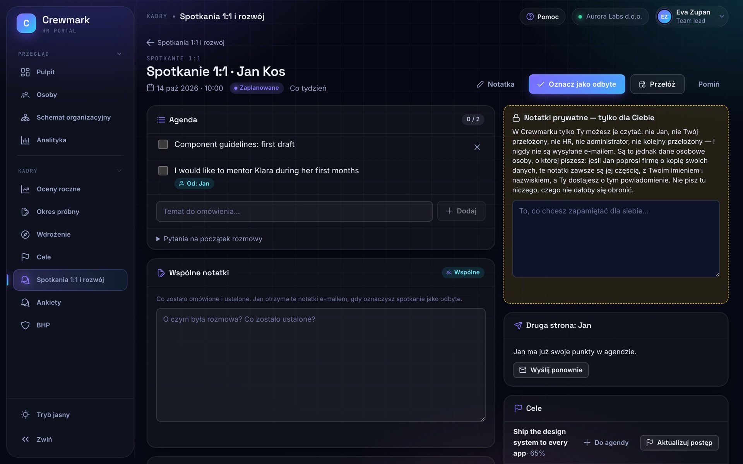Image resolution: width=743 pixels, height=464 pixels.
Task: Open Ankiety section
Action: (70, 302)
